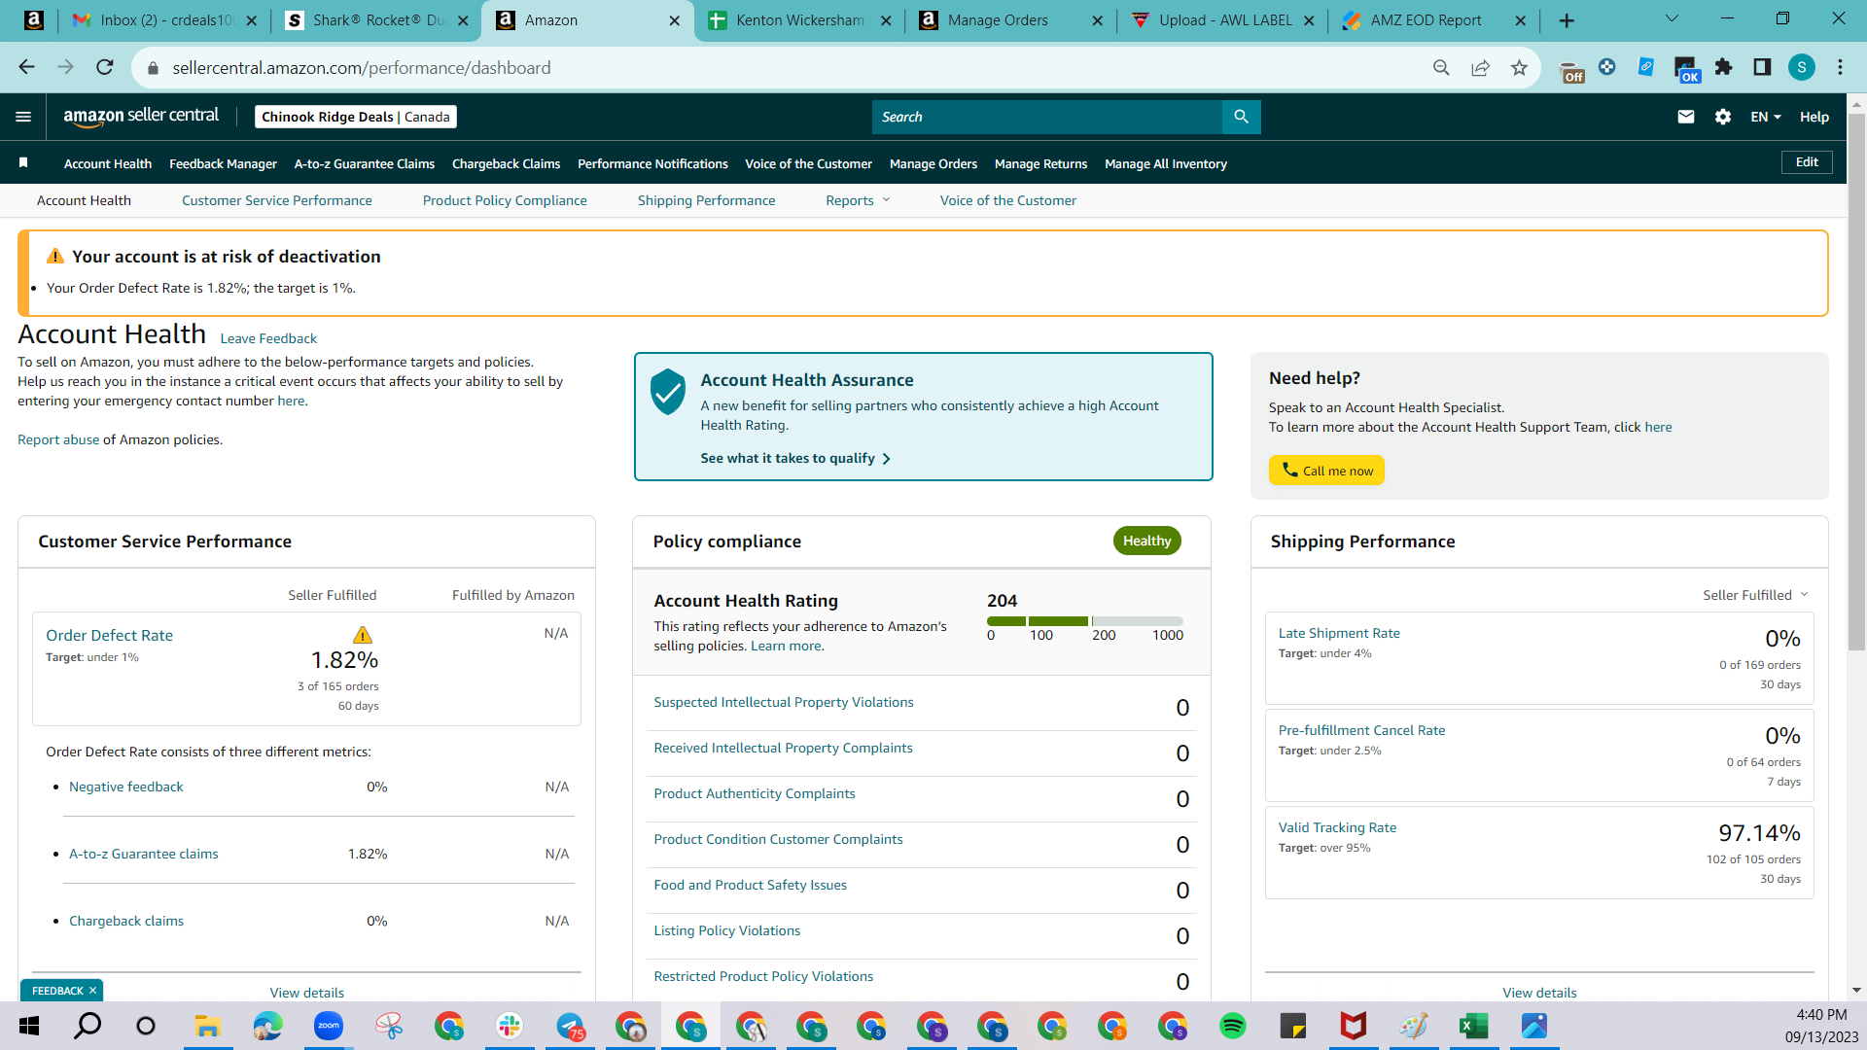The image size is (1867, 1050).
Task: Open the Order Defect Rate link
Action: (x=109, y=635)
